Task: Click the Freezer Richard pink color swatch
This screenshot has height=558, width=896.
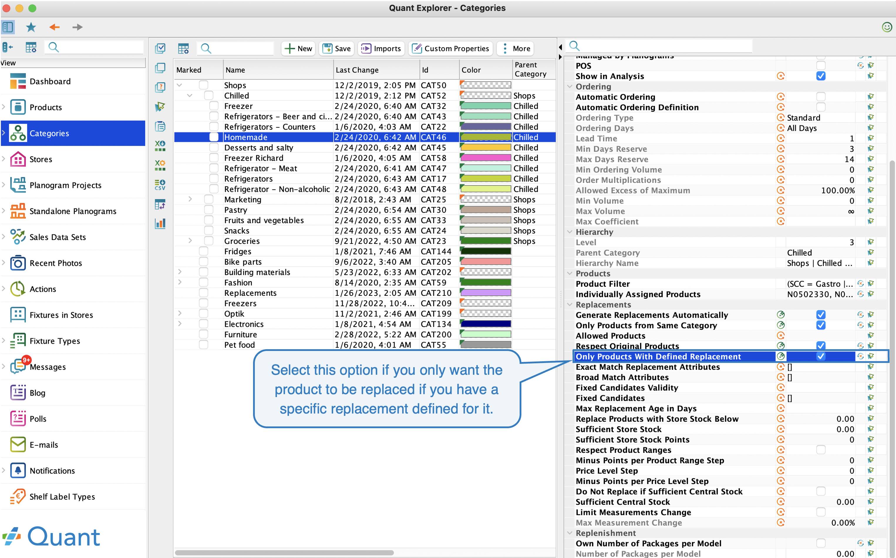Action: 486,158
